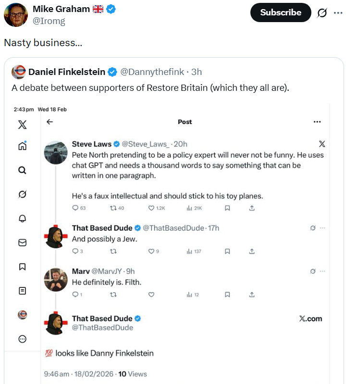Open Search with the magnifier icon

tap(22, 170)
